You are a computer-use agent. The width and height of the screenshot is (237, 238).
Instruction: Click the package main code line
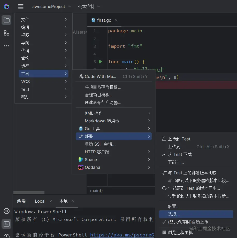[125, 31]
